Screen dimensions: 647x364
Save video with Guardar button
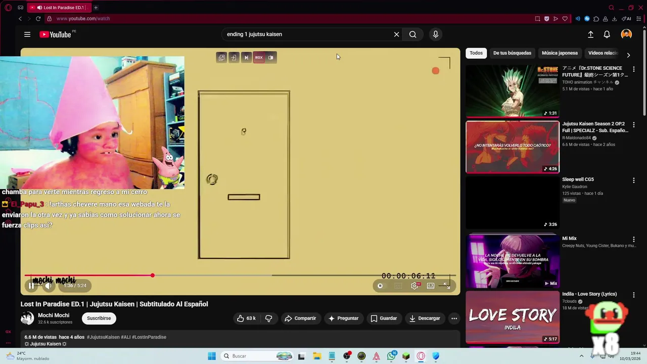point(384,318)
